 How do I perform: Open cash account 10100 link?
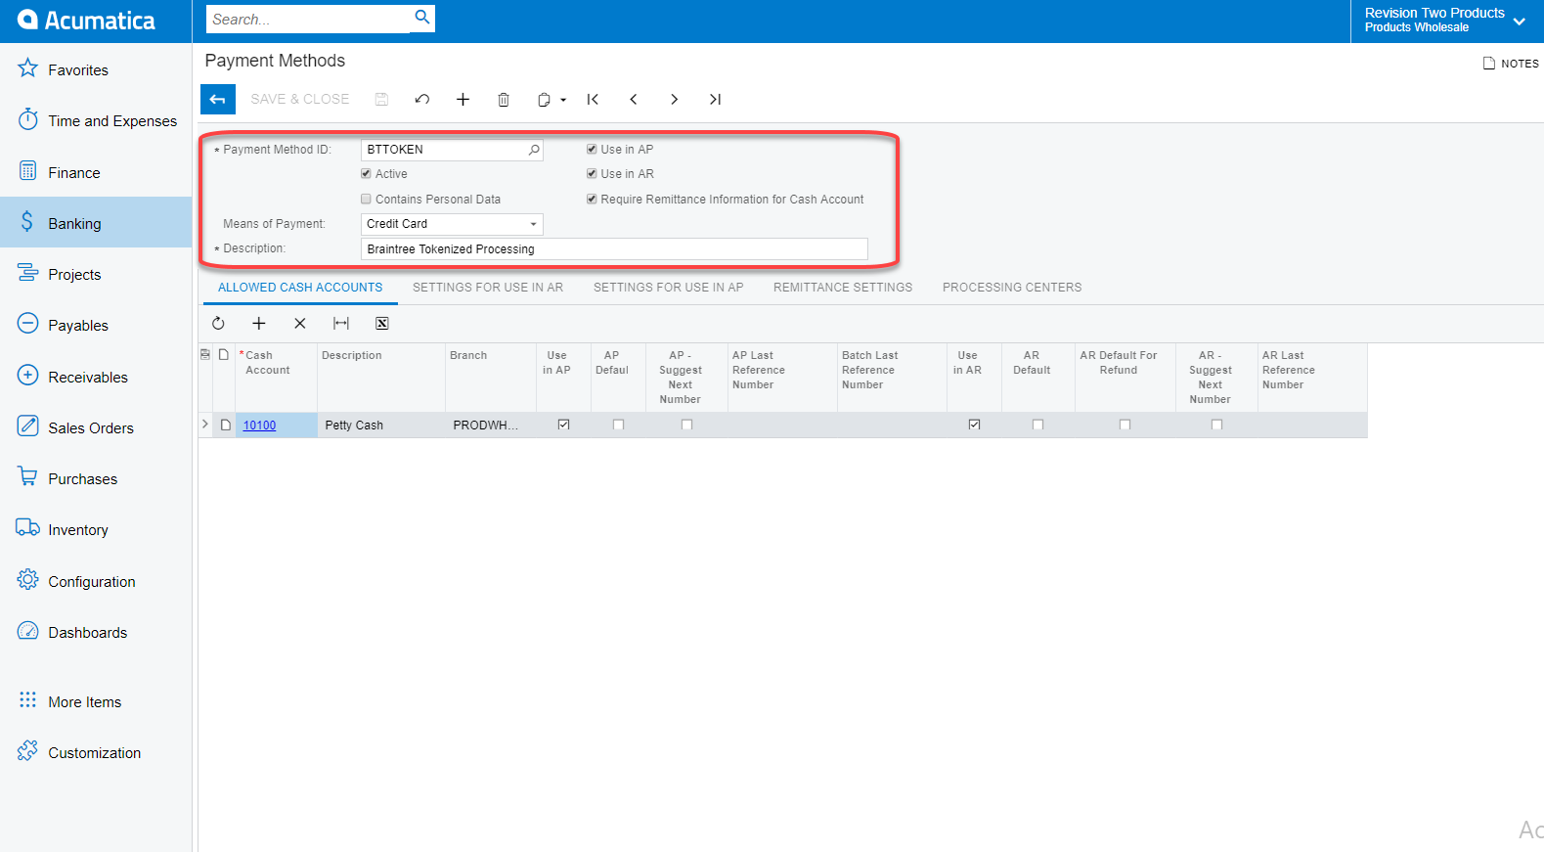click(259, 426)
